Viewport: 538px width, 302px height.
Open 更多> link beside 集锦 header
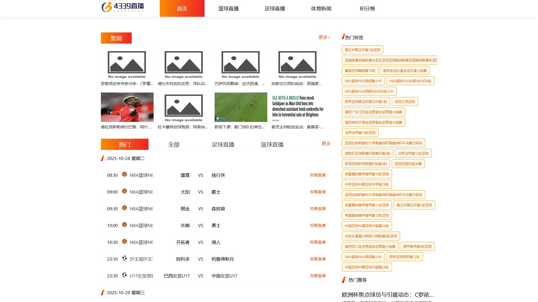[x=324, y=37]
